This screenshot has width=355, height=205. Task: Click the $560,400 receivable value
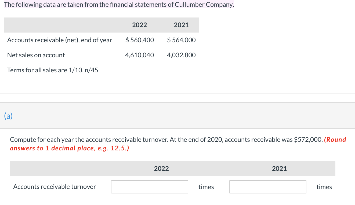tap(140, 40)
